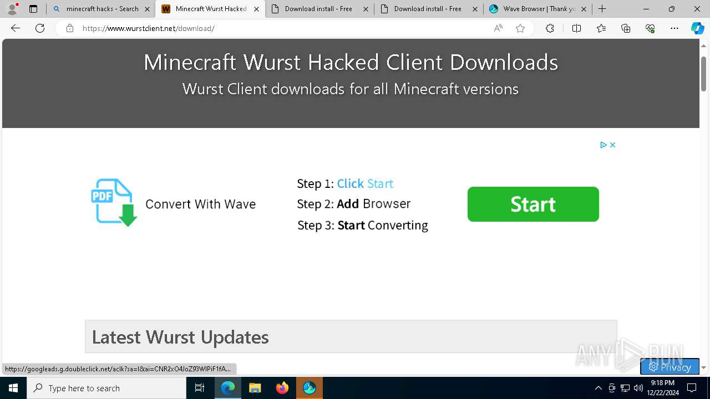Viewport: 710px width, 399px height.
Task: View site information via the lock icon
Action: pyautogui.click(x=70, y=28)
